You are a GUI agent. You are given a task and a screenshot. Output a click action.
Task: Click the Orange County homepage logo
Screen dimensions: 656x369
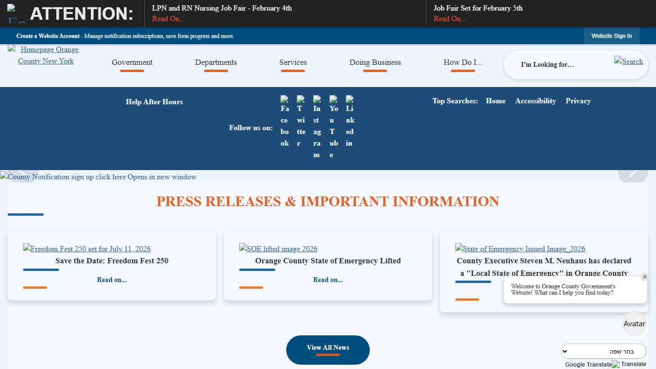46,55
